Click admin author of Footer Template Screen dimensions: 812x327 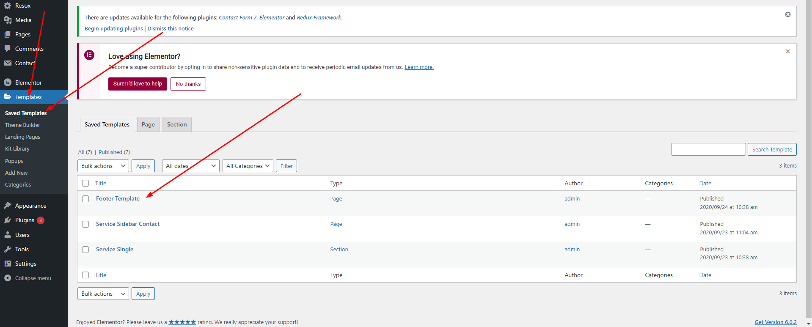click(572, 198)
